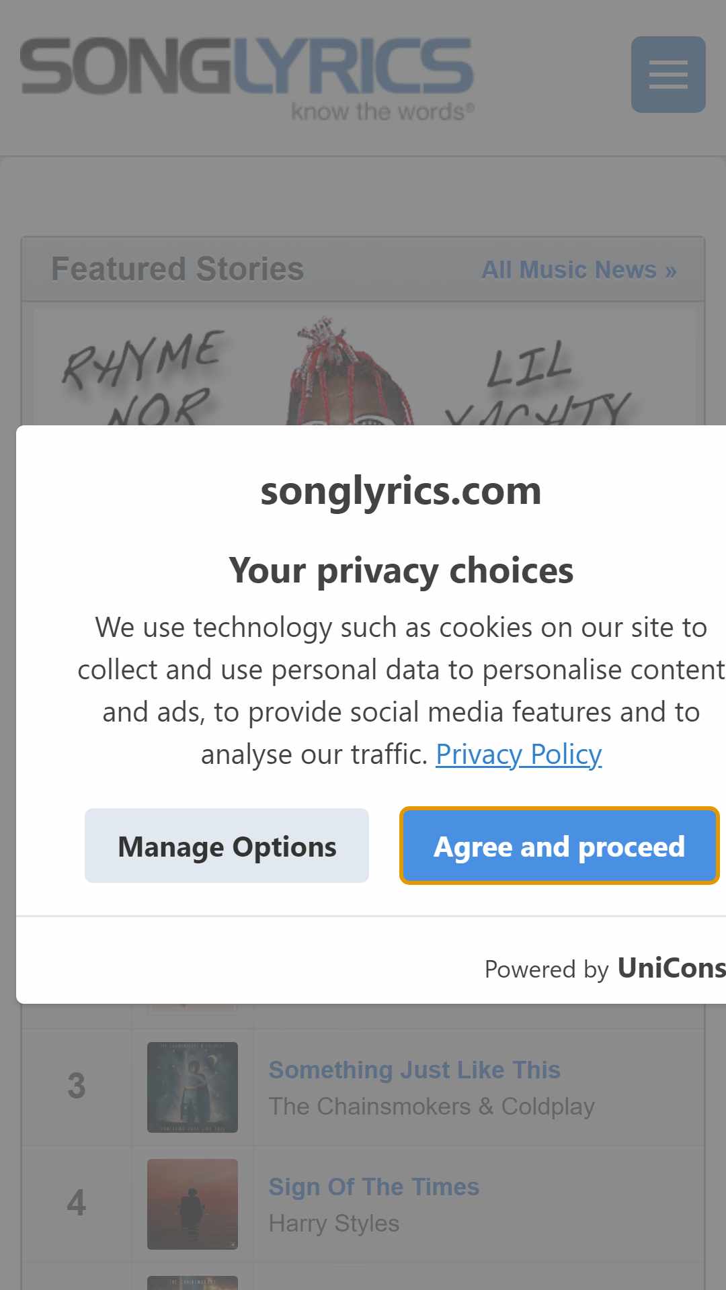Follow the Privacy Policy link
726x1290 pixels.
click(x=518, y=755)
